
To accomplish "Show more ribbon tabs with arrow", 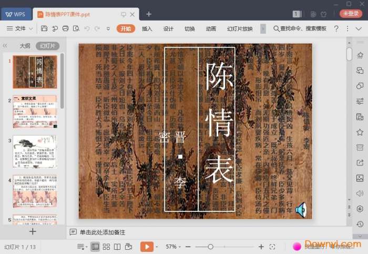I will coord(263,28).
